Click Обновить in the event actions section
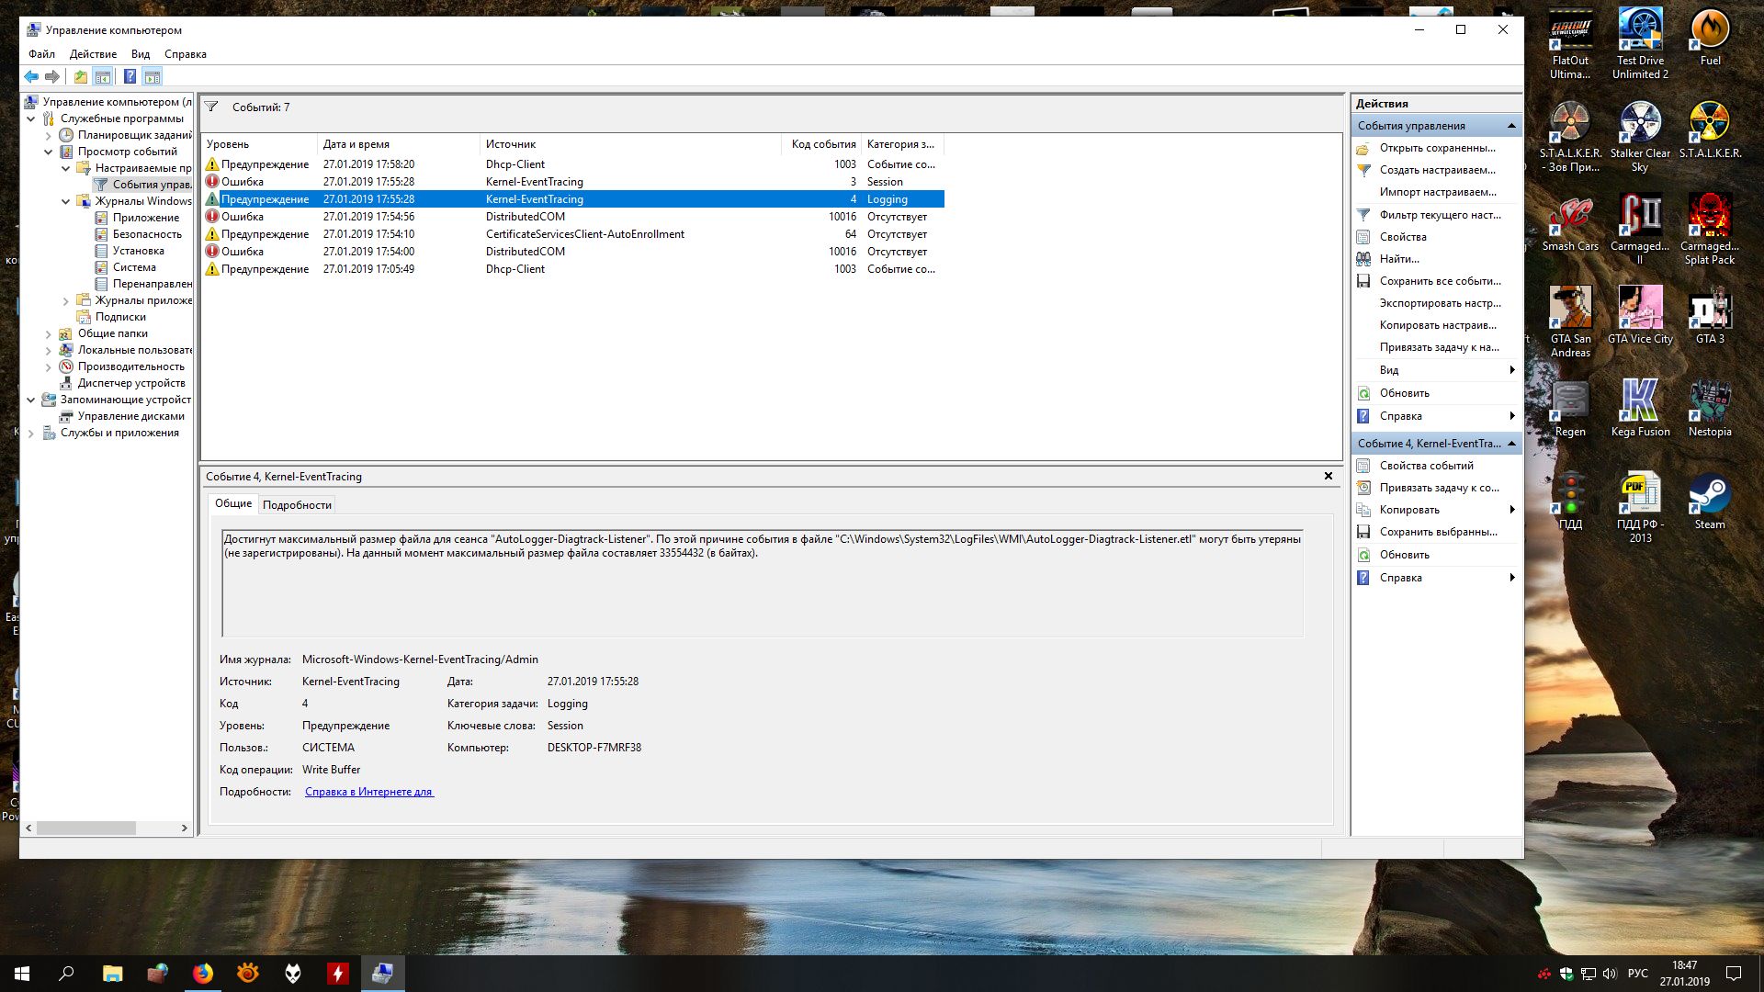This screenshot has height=992, width=1764. (1404, 555)
